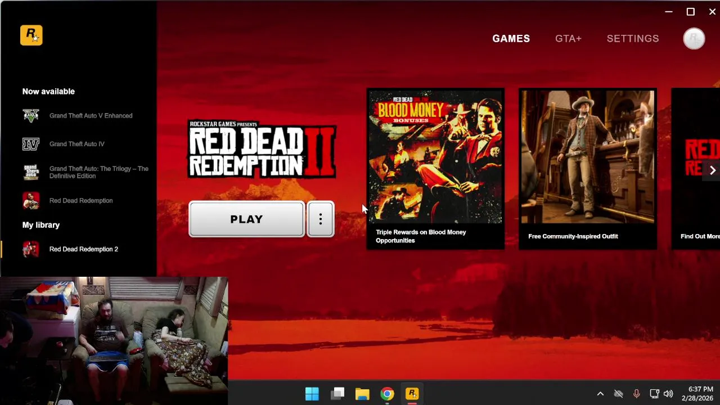
Task: Open GTA Trilogy Definitive Edition icon
Action: (31, 172)
